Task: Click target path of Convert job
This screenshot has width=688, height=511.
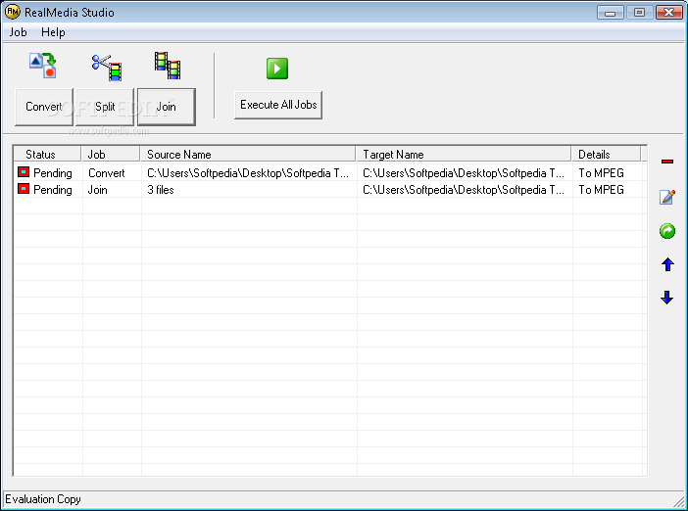Action: pos(464,173)
